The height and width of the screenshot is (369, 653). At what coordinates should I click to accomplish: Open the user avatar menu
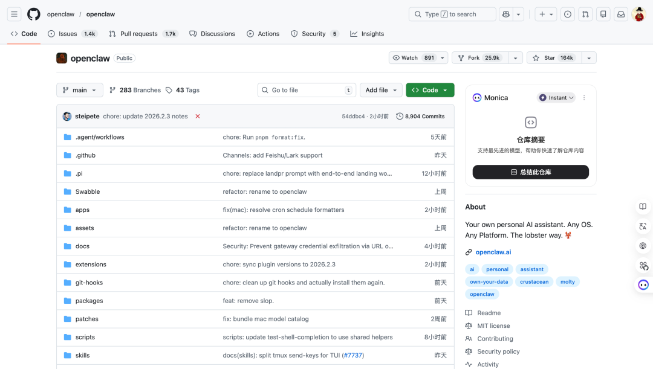point(638,14)
